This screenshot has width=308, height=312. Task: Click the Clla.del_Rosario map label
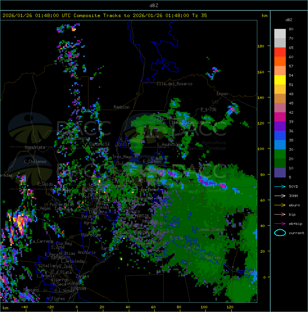(174, 84)
